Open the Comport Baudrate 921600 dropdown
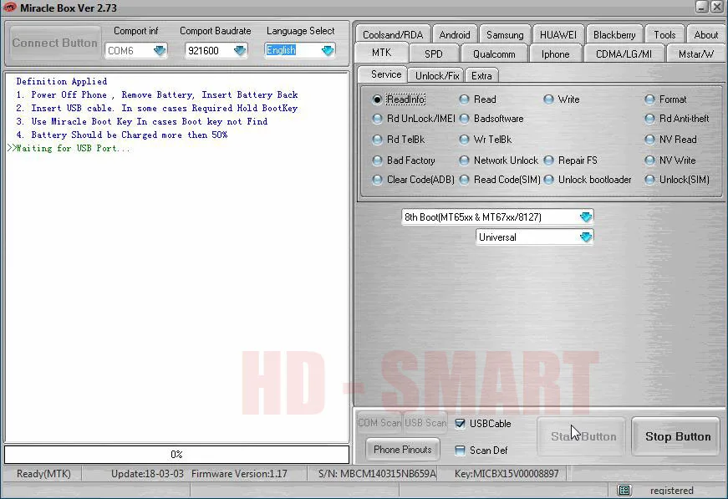Screen dimensions: 728x499 240,50
